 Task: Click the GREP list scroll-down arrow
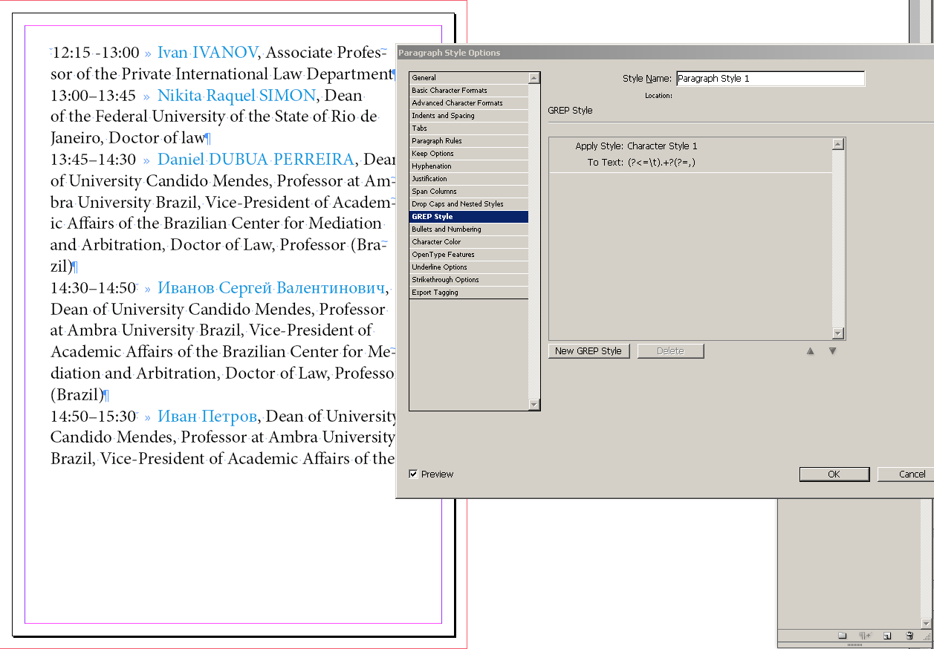[838, 333]
